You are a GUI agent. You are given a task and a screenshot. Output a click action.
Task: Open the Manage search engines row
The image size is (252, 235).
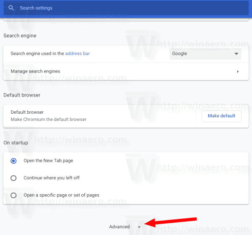point(122,71)
